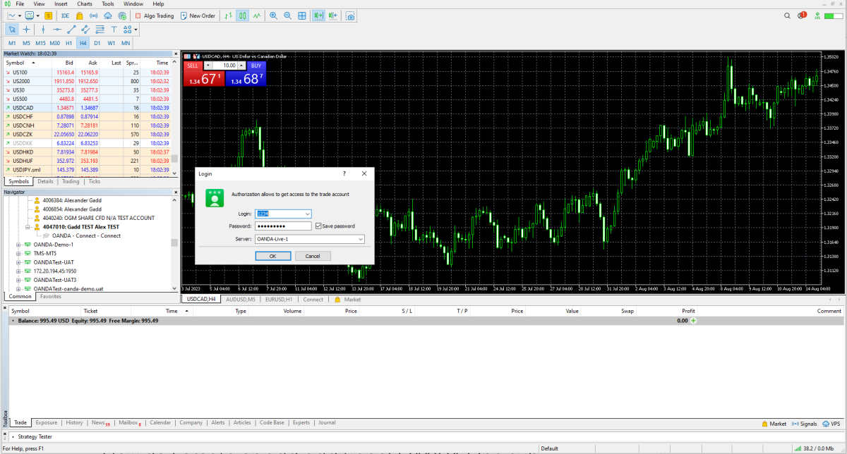Add funds with green plus beside profit

693,321
